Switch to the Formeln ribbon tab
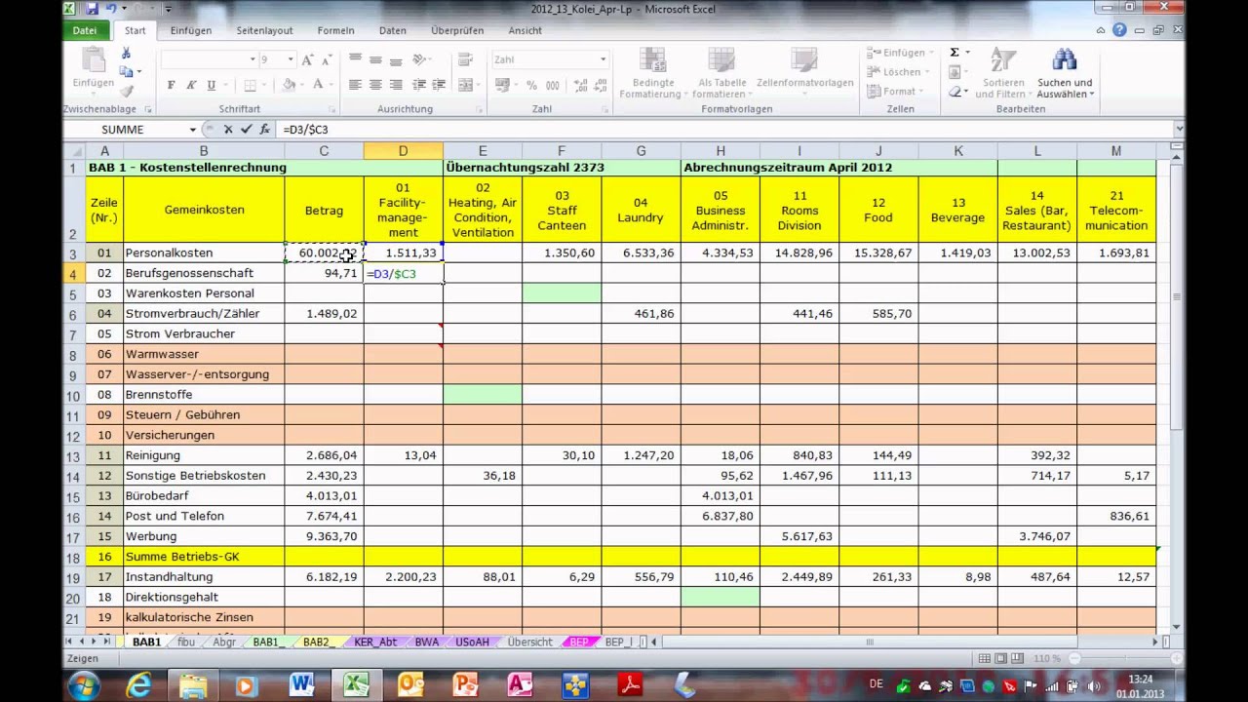This screenshot has height=702, width=1248. point(335,30)
